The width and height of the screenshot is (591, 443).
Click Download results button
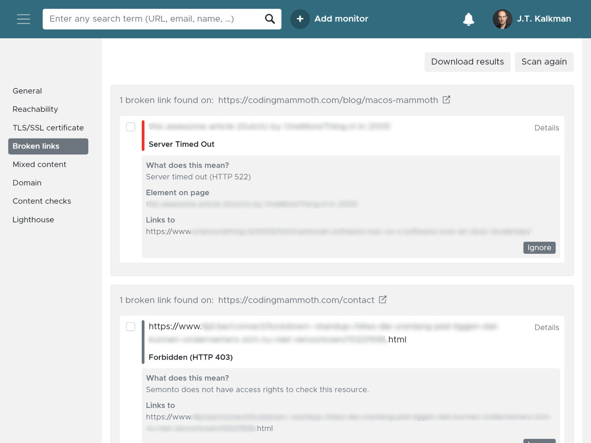(468, 62)
